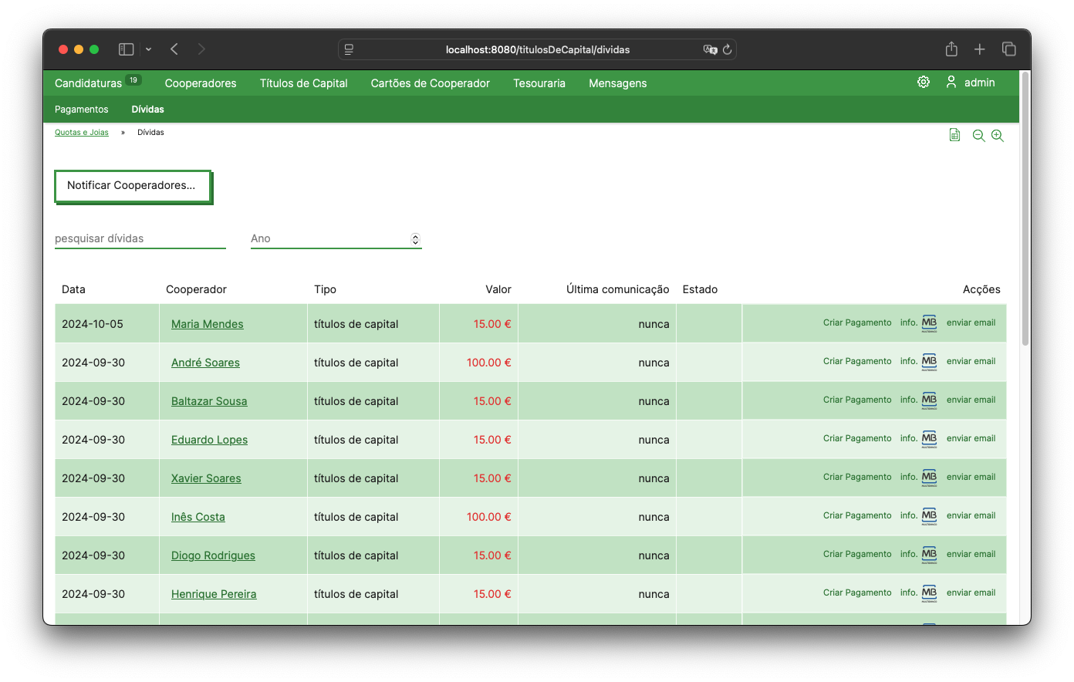
Task: Click Multibanco icon in Inês Costa row
Action: [x=929, y=516]
